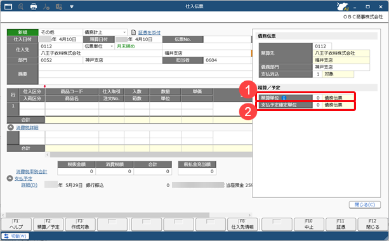The width and height of the screenshot is (389, 241).
Task: Click the document copy icon in title bar
Action: [59, 6]
